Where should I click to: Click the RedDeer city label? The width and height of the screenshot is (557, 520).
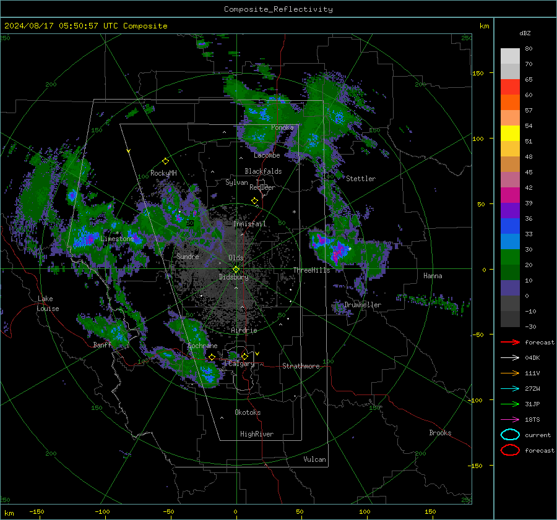pos(262,187)
